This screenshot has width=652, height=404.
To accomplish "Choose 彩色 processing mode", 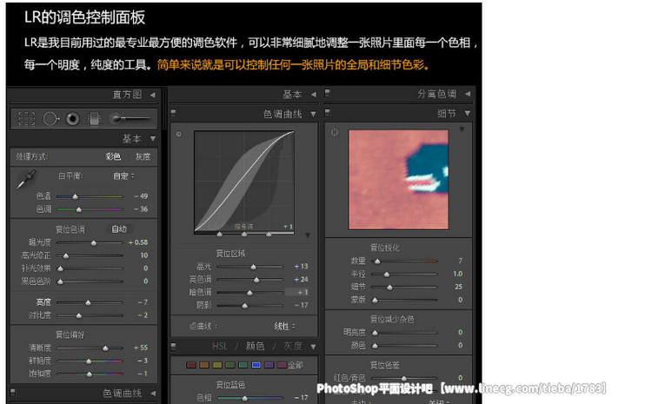I will [x=113, y=156].
